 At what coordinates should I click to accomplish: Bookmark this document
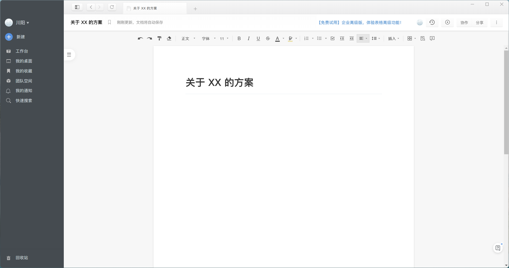[x=109, y=22]
